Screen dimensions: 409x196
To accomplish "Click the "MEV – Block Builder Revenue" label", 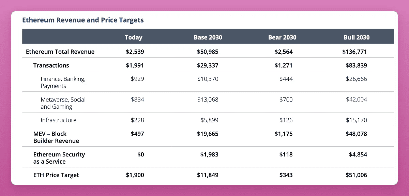I will click(56, 137).
